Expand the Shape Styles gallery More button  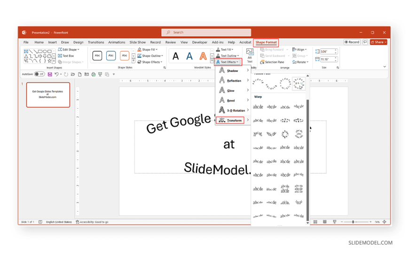[134, 61]
